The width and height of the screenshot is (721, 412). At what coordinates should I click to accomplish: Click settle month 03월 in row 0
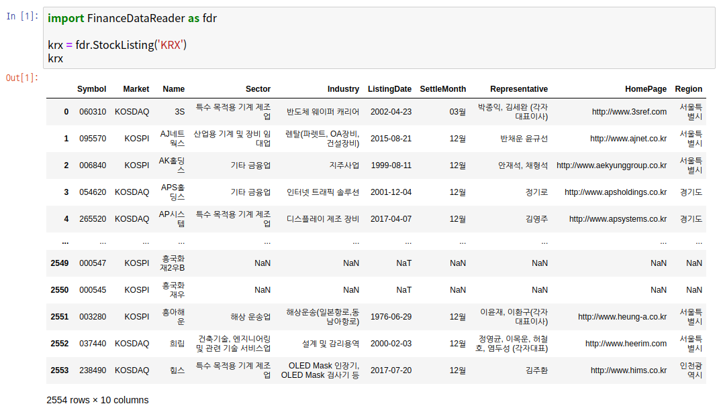[458, 112]
